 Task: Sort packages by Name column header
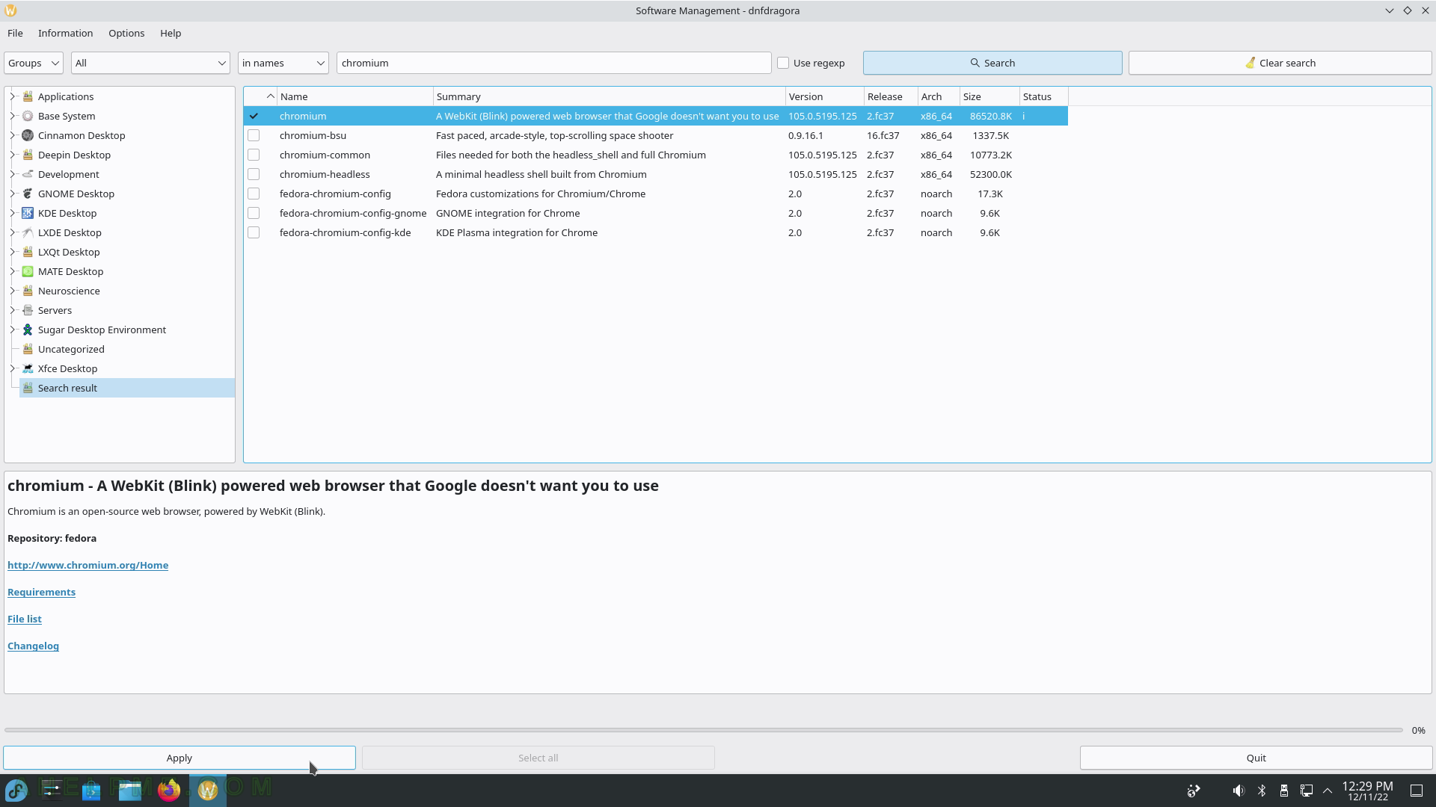pos(355,96)
